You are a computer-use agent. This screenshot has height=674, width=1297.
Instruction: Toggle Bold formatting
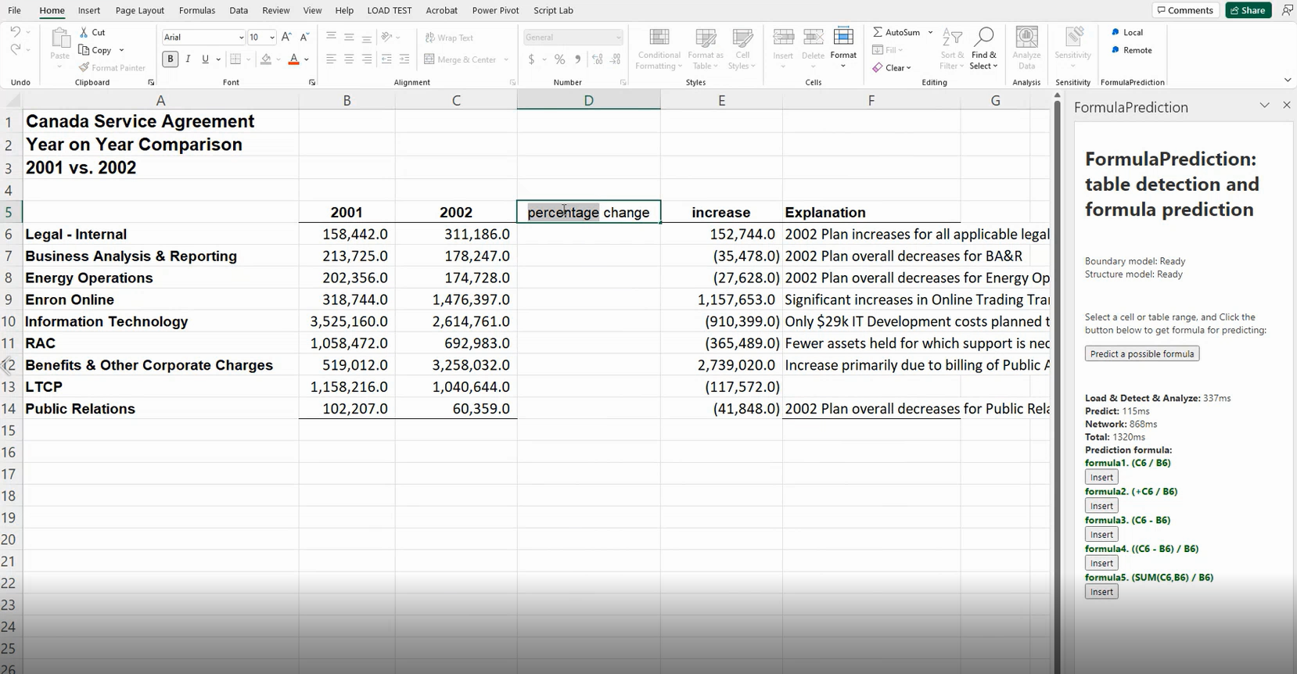170,59
